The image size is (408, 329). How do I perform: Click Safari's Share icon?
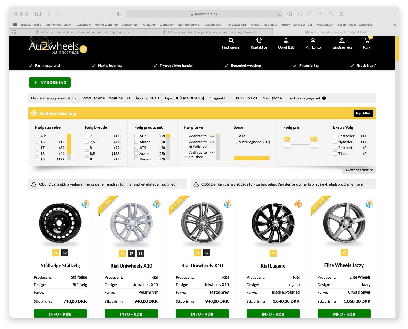tap(310, 14)
